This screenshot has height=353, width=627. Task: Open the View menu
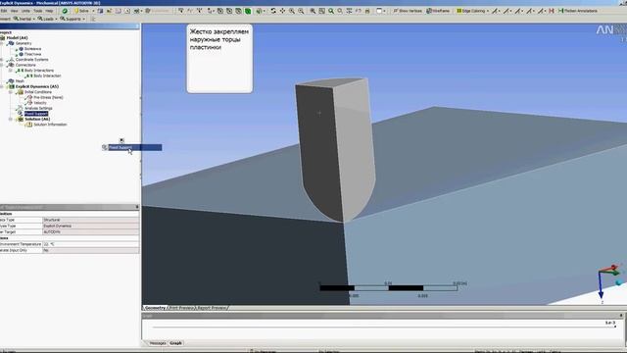pos(15,11)
